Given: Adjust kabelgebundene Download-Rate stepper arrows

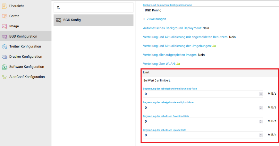Looking at the screenshot, I should pos(261,94).
